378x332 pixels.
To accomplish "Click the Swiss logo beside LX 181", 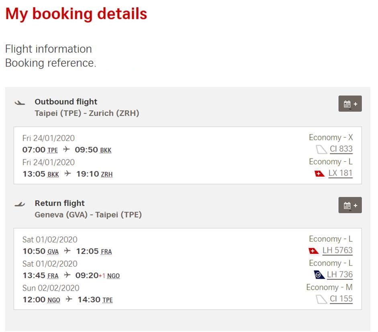I will tap(320, 174).
